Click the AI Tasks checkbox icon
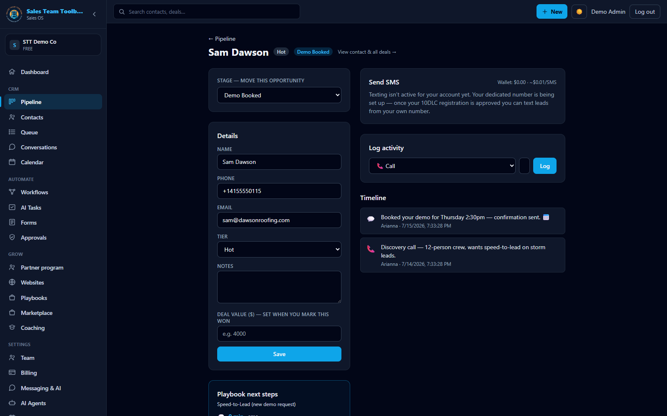This screenshot has width=667, height=416. 12,207
